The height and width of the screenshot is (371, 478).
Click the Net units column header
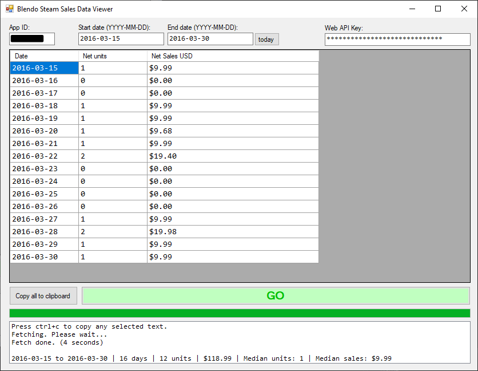[113, 56]
